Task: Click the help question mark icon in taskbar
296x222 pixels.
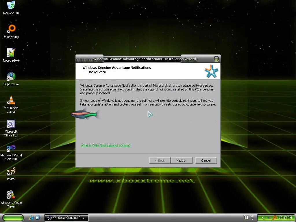Action: click(246, 218)
